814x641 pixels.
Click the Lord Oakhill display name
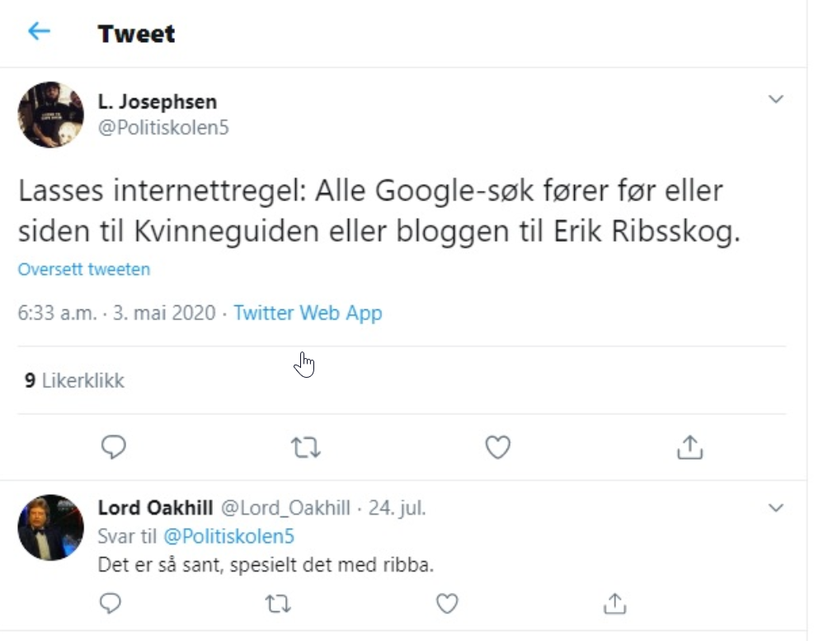[x=156, y=507]
